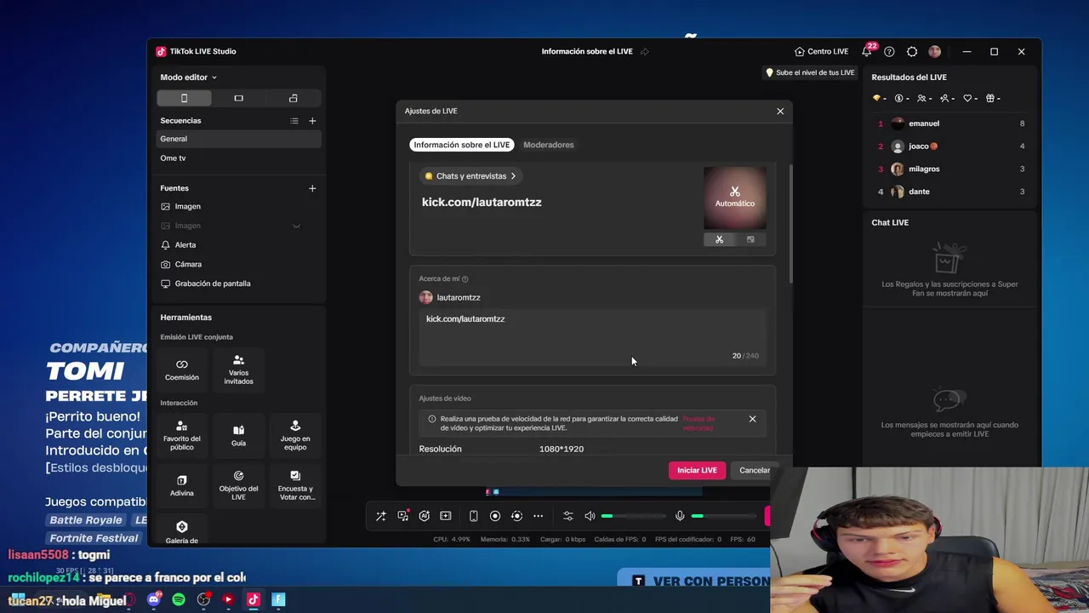Add a new source in Fuentes

tap(312, 188)
